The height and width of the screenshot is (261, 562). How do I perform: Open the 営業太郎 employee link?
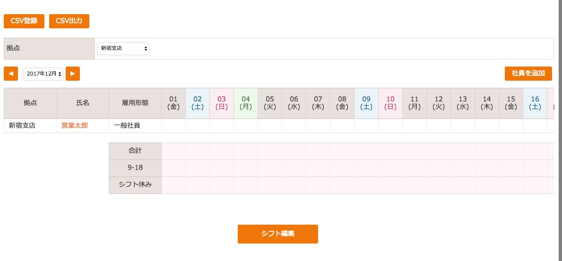pos(75,126)
